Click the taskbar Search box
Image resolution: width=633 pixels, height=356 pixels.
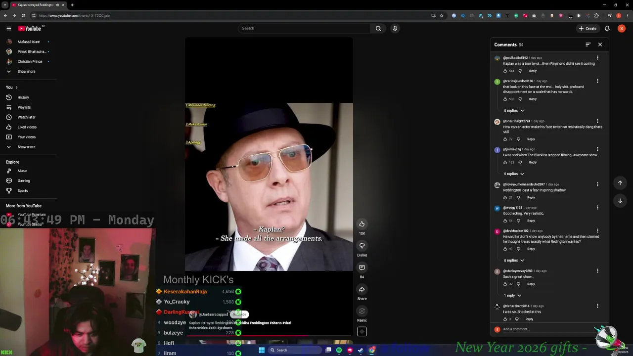tap(295, 350)
